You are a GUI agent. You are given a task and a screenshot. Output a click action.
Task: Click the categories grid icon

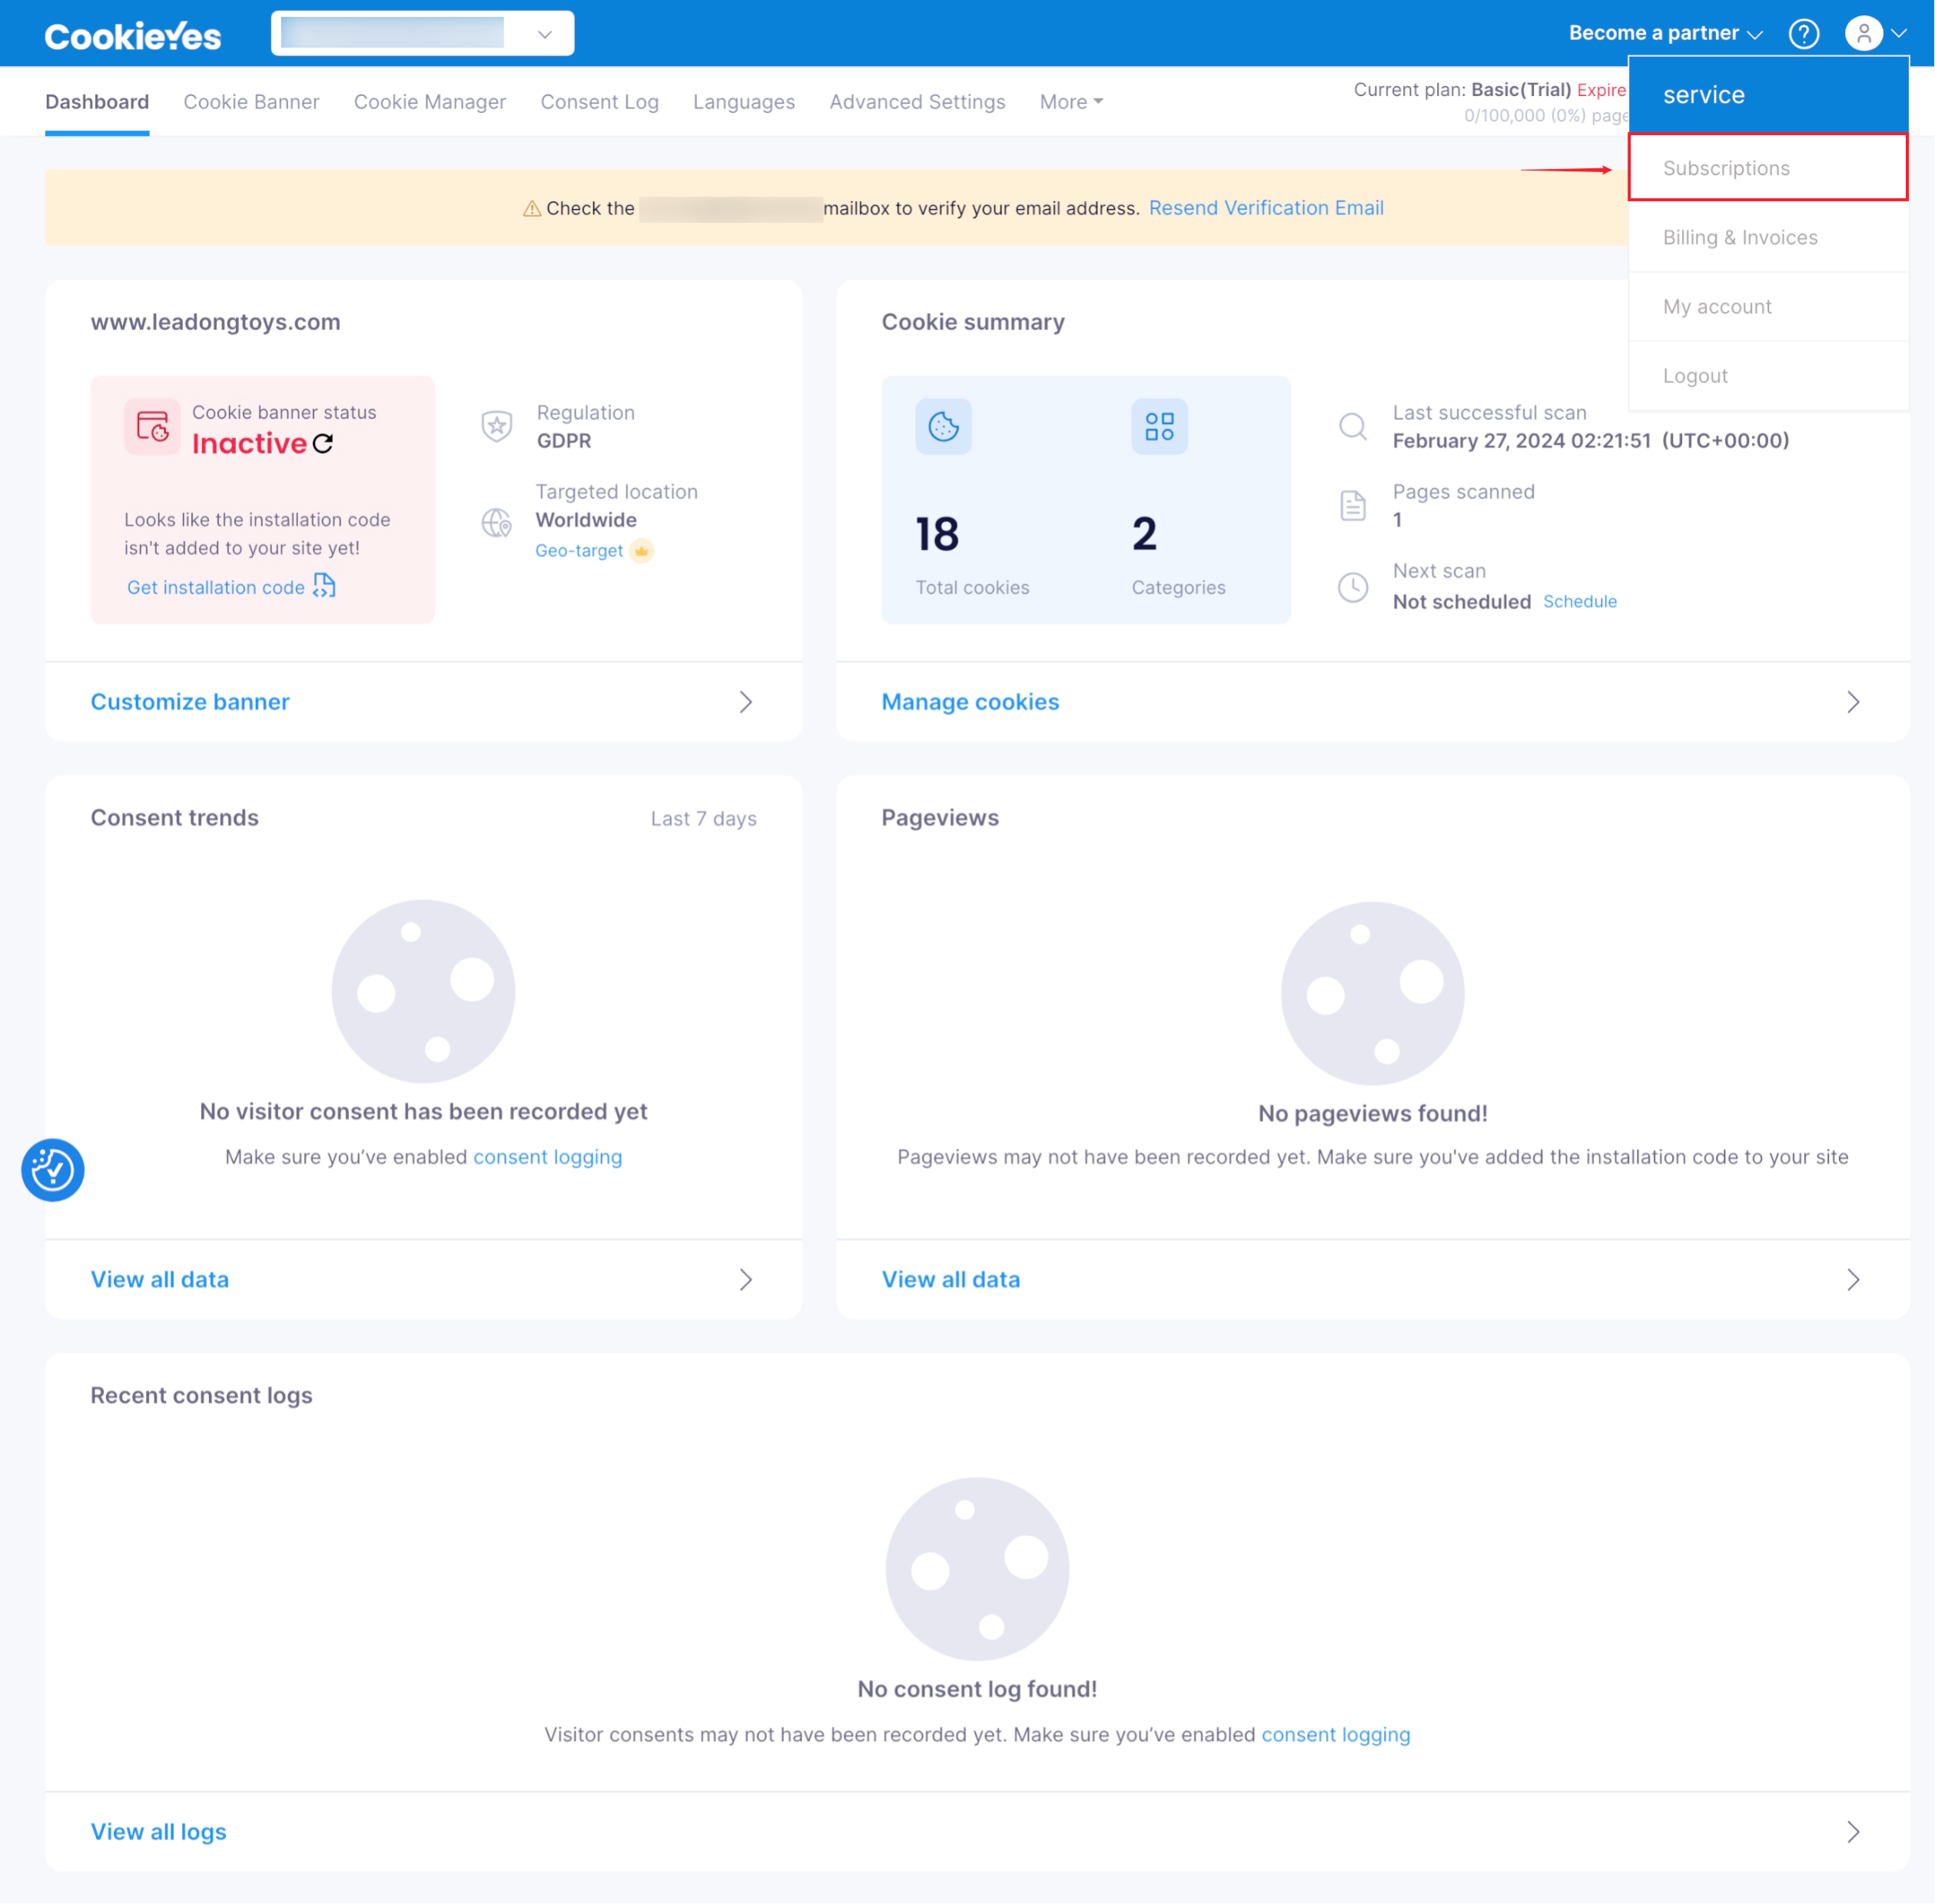pos(1158,427)
